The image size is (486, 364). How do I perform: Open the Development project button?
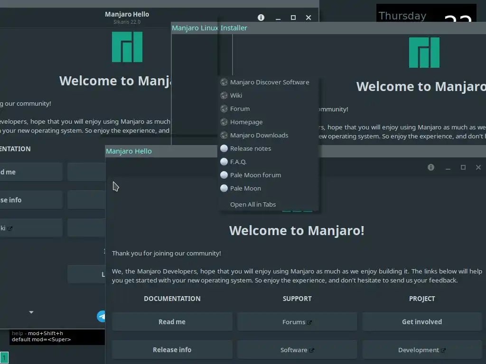(422, 350)
